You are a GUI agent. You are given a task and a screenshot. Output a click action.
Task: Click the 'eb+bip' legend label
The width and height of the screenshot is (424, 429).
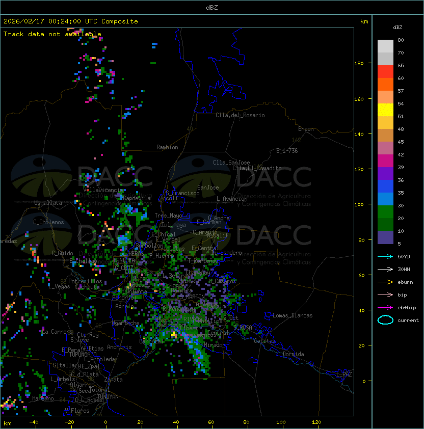coord(407,308)
